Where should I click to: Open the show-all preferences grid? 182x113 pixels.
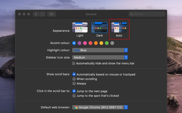click(x=51, y=14)
